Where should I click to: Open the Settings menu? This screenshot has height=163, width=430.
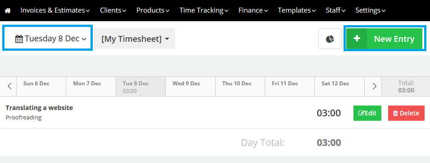coord(371,10)
